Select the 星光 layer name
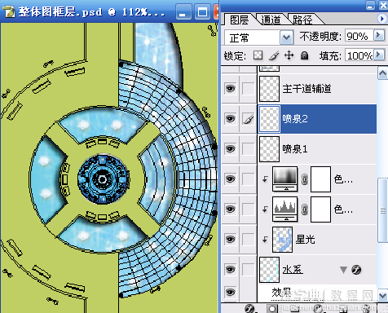 pos(305,240)
